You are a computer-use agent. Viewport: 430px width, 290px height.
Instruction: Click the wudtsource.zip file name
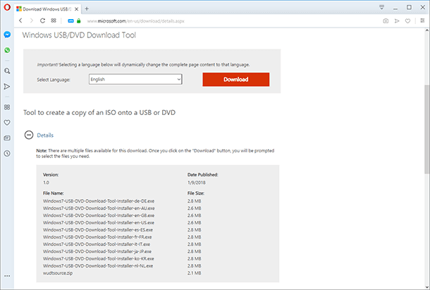(x=58, y=273)
